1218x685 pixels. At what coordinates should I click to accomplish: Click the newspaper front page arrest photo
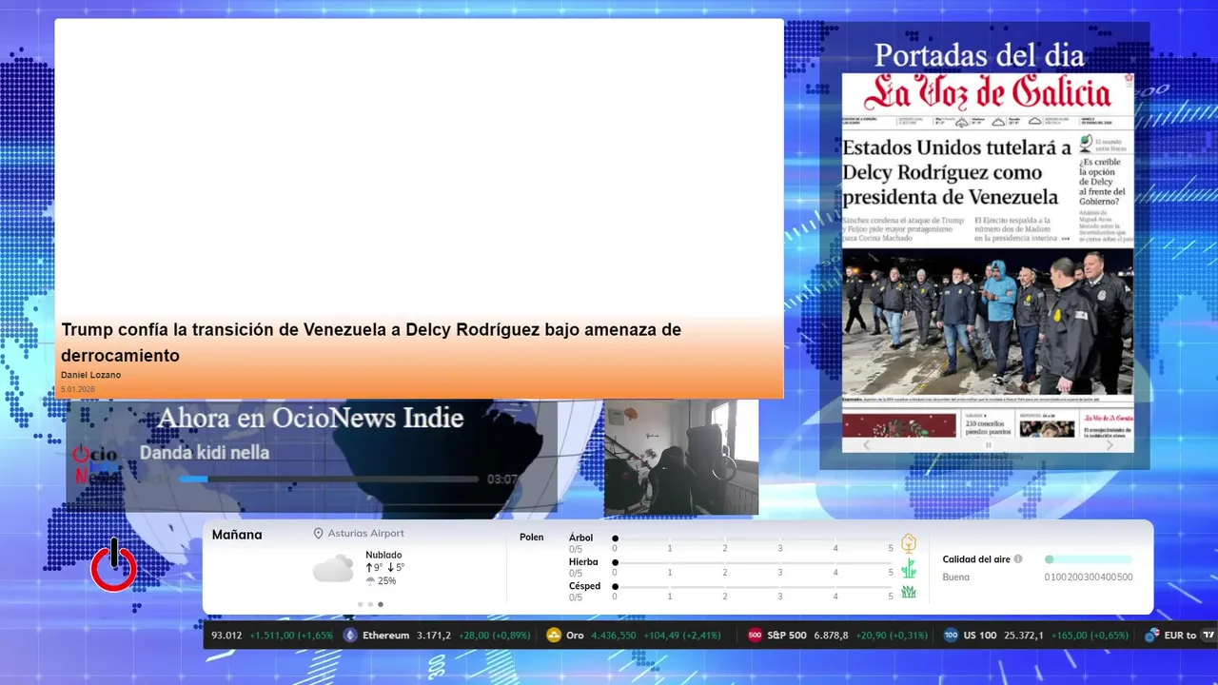point(988,322)
